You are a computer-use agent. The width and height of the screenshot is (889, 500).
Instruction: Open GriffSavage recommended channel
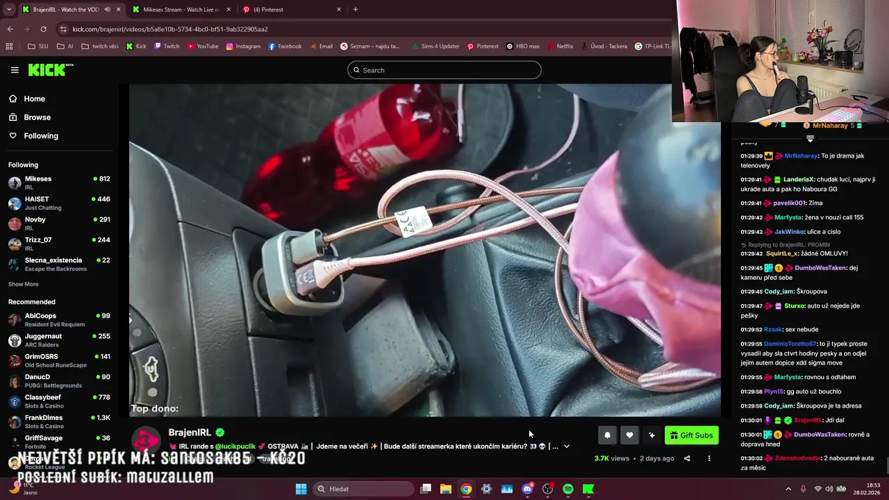tap(59, 442)
